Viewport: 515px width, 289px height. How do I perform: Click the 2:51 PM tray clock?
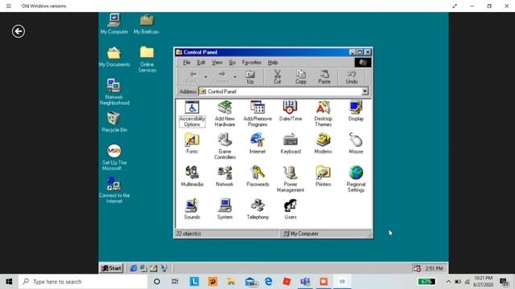[x=435, y=268]
